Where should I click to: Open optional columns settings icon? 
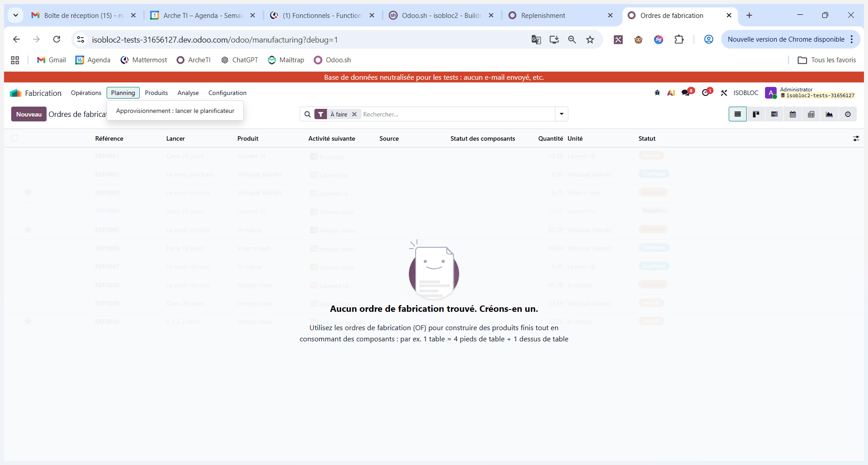pyautogui.click(x=856, y=138)
